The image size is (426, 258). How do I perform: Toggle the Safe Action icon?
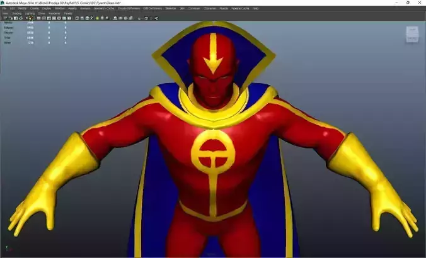click(64, 18)
